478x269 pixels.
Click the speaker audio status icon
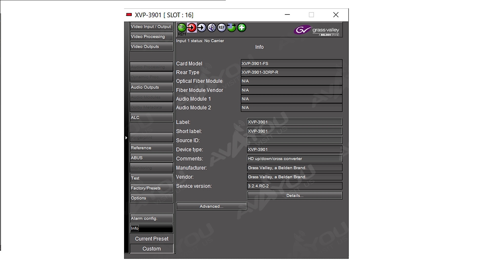(211, 28)
